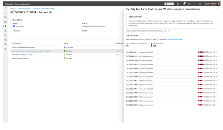The image size is (223, 130).
Task: Sort by the Duration column header
Action: 119,43
